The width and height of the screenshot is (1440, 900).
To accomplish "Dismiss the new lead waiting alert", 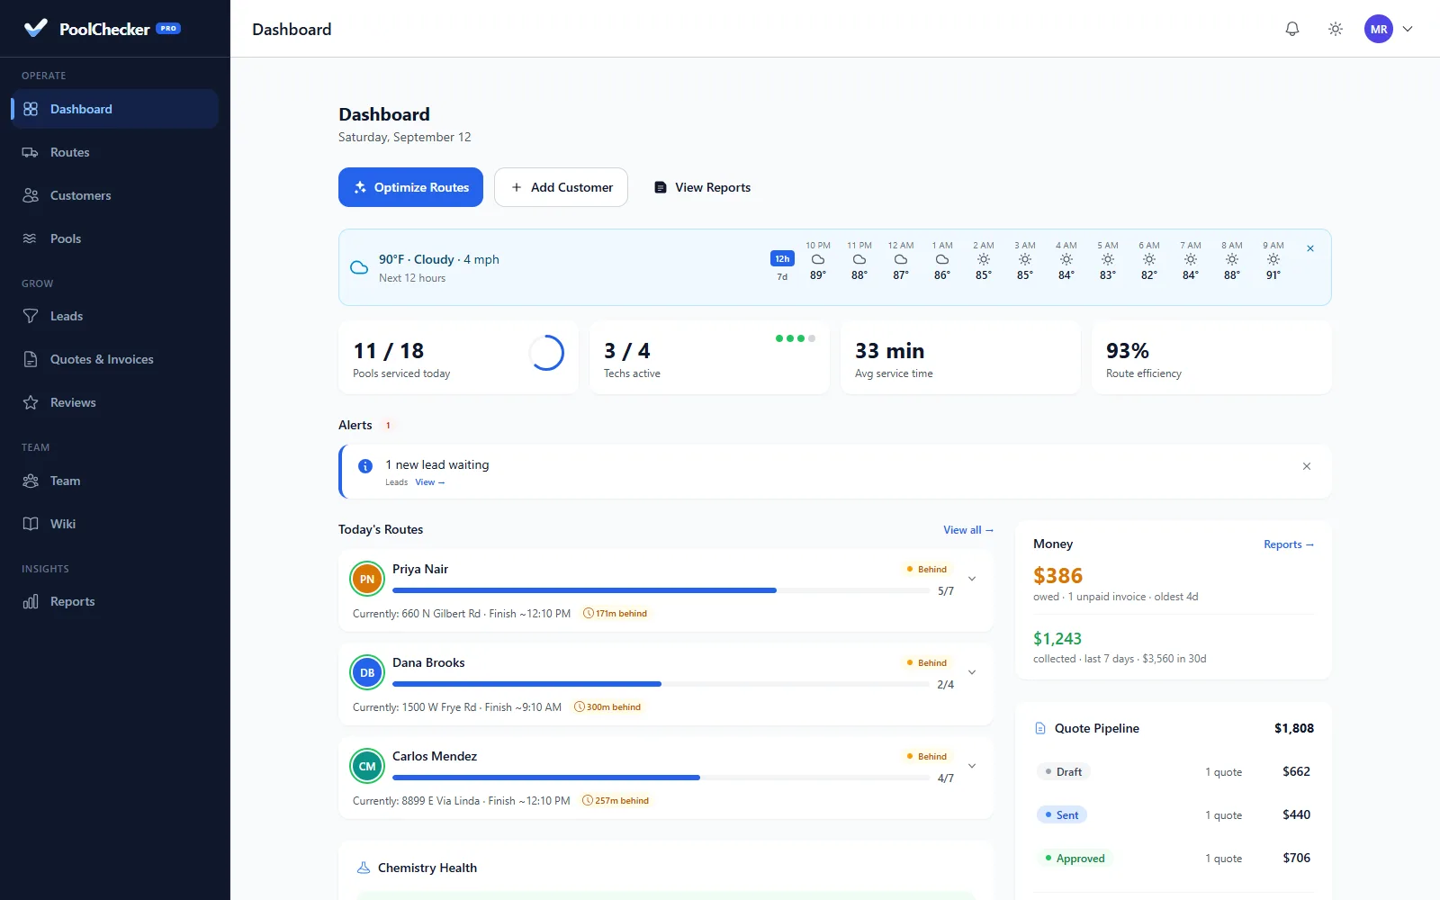I will click(x=1307, y=466).
